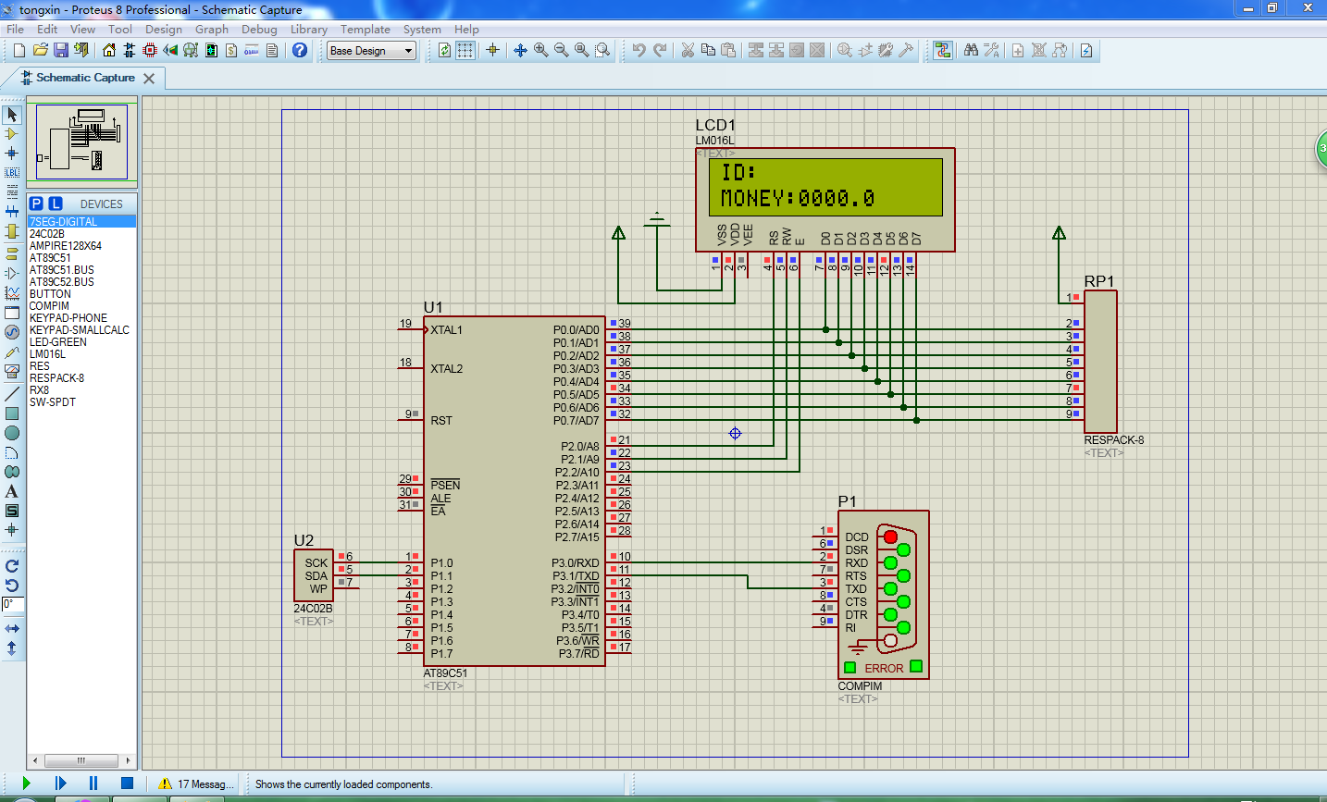
Task: Open the Graph menu
Action: click(x=212, y=29)
